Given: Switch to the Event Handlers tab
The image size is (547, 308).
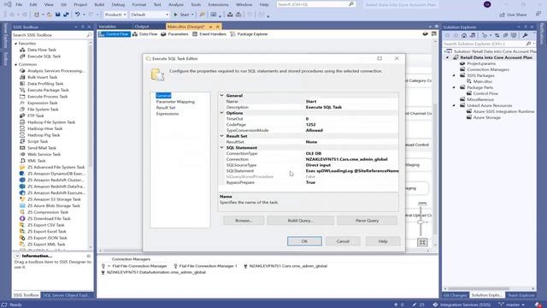Looking at the screenshot, I should (x=209, y=34).
